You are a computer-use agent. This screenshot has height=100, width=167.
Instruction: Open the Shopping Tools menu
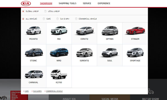pos(67,3)
